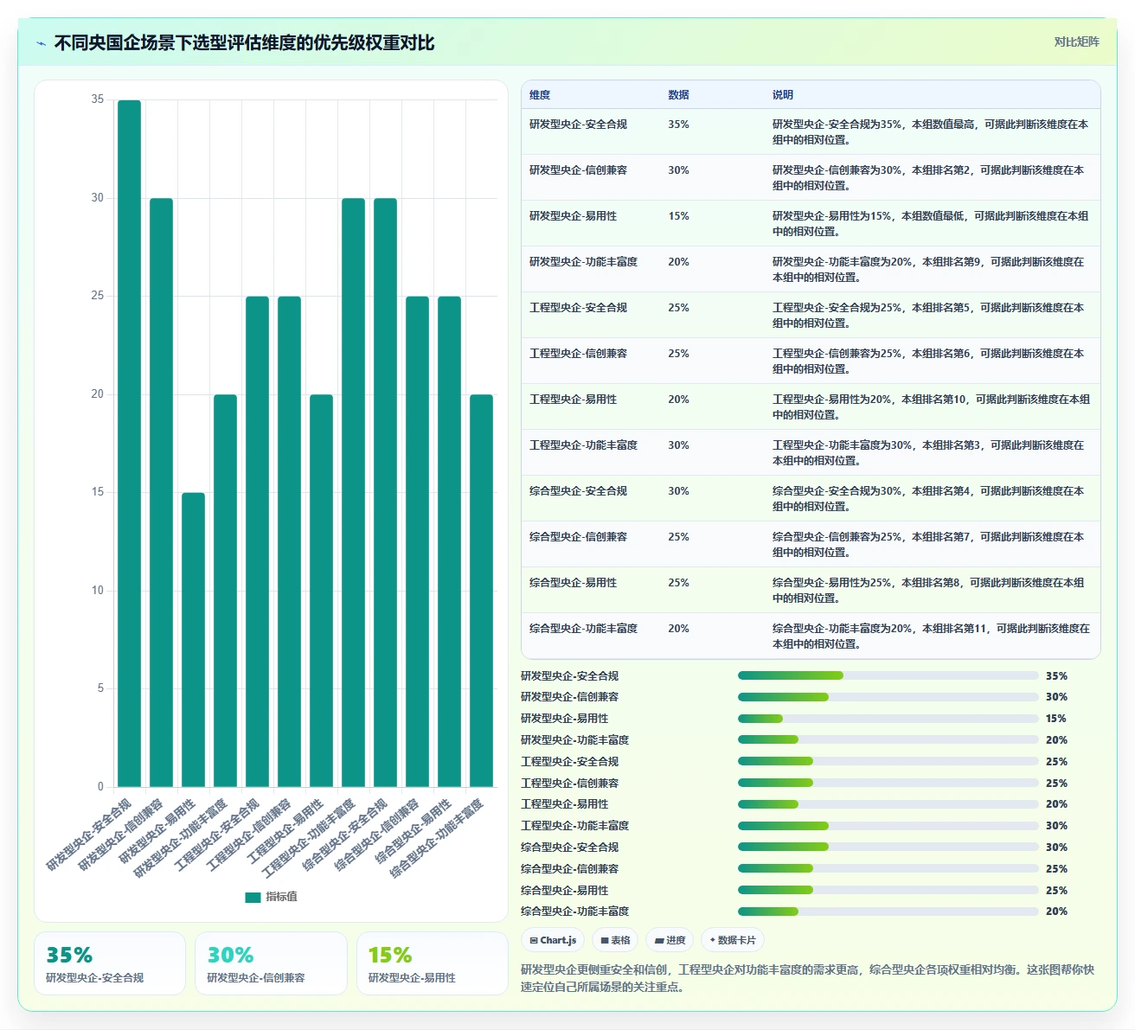Click the 15% value at the end of the progress bar
The image size is (1135, 1030).
click(x=1056, y=719)
